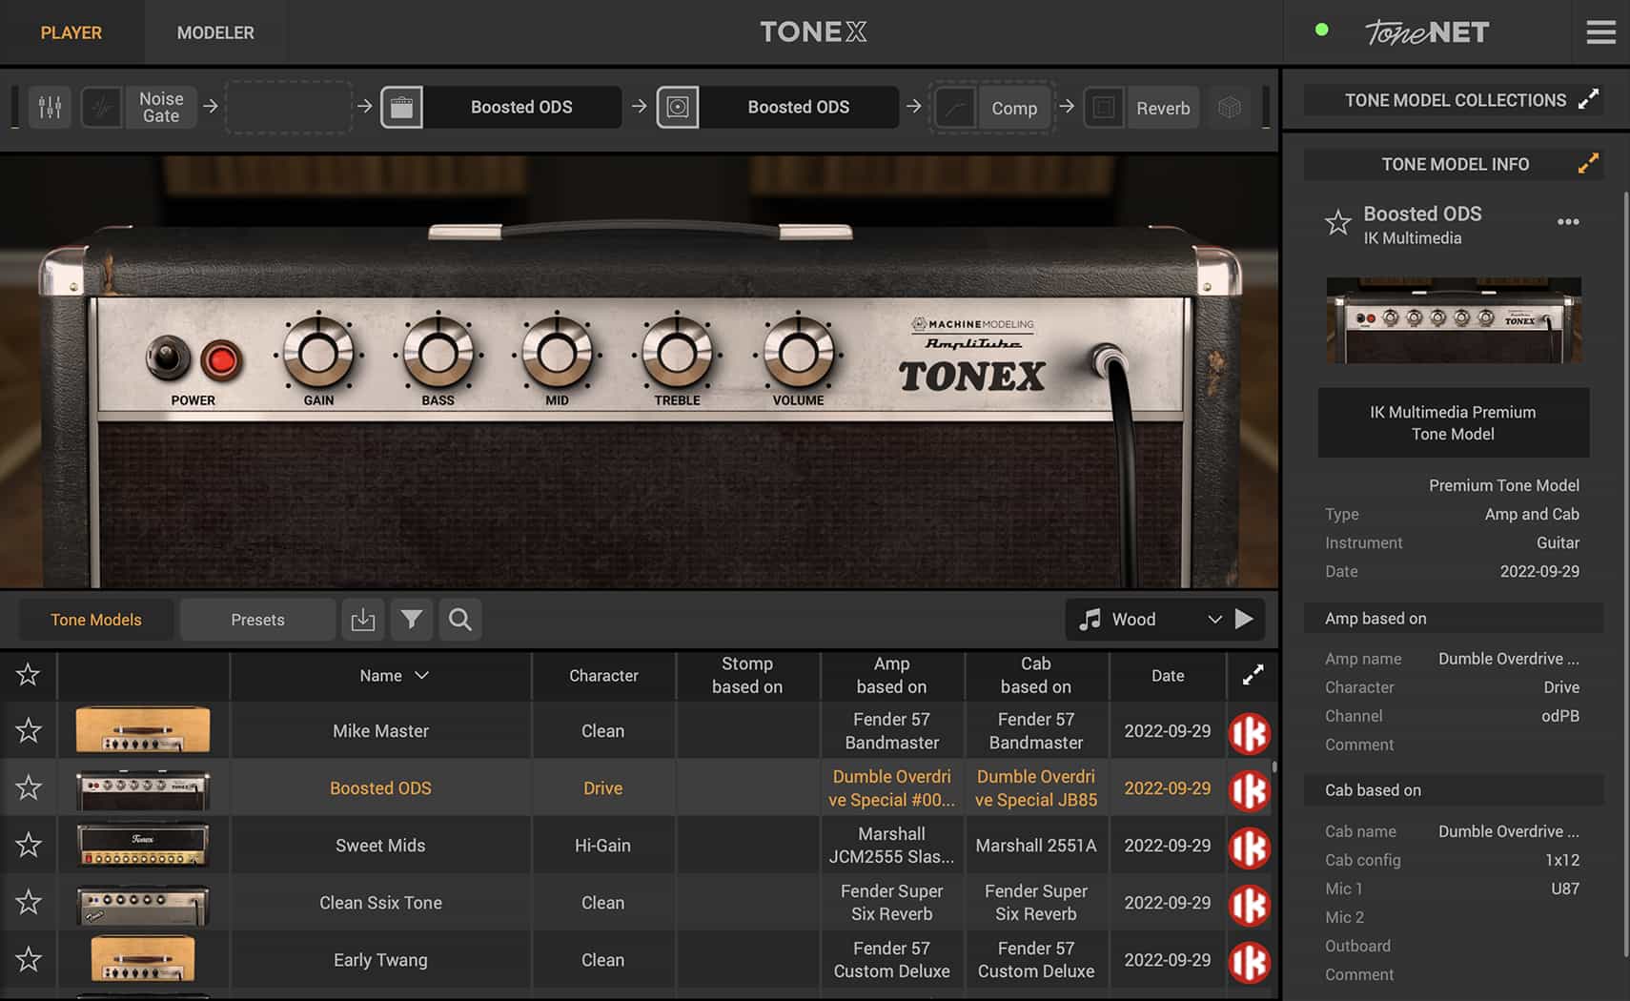Screen dimensions: 1630x1001
Task: Open the Wood backing track dropdown
Action: [1215, 620]
